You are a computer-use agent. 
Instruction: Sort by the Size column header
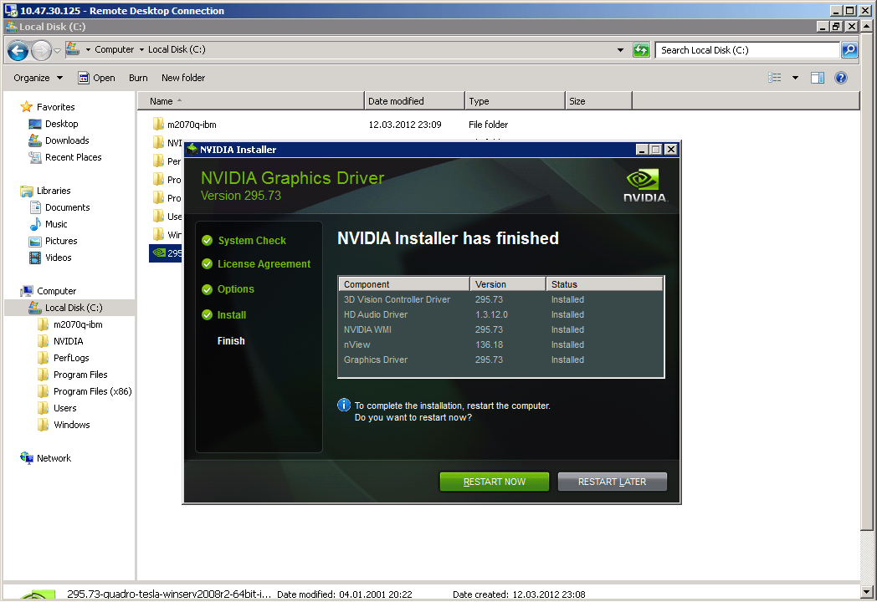pyautogui.click(x=598, y=101)
